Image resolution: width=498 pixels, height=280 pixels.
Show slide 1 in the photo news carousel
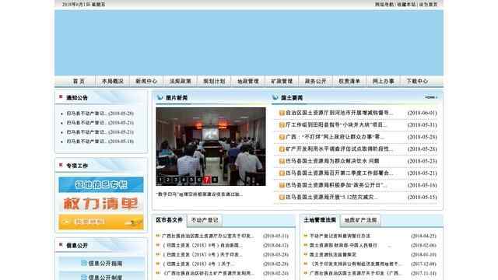[160, 180]
